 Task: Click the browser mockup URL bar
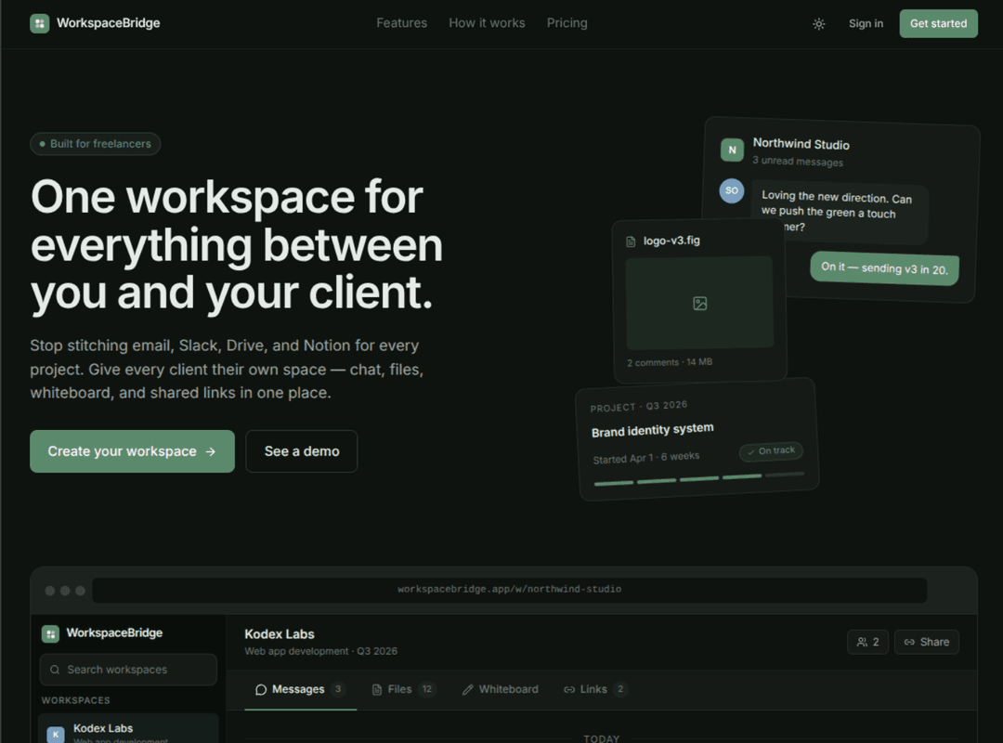click(x=509, y=590)
